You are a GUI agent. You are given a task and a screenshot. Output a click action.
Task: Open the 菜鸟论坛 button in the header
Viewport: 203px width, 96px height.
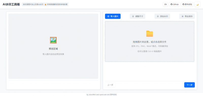(187, 4)
